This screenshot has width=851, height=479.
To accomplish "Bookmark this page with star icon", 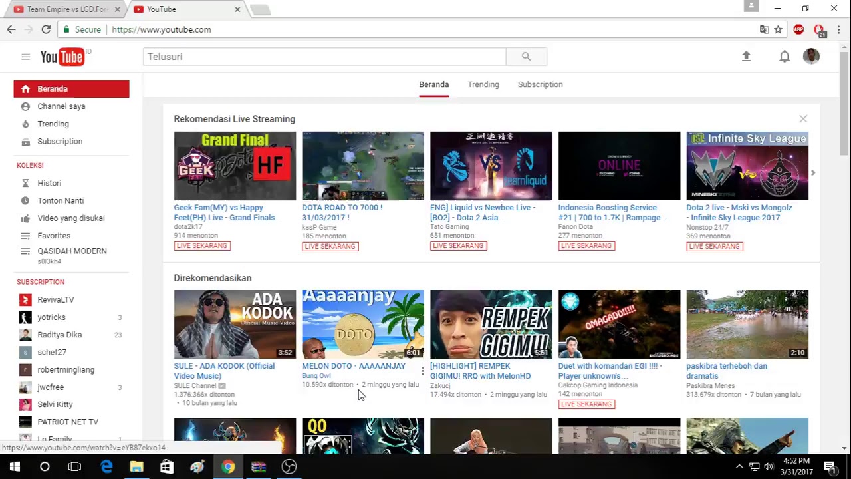I will (778, 29).
